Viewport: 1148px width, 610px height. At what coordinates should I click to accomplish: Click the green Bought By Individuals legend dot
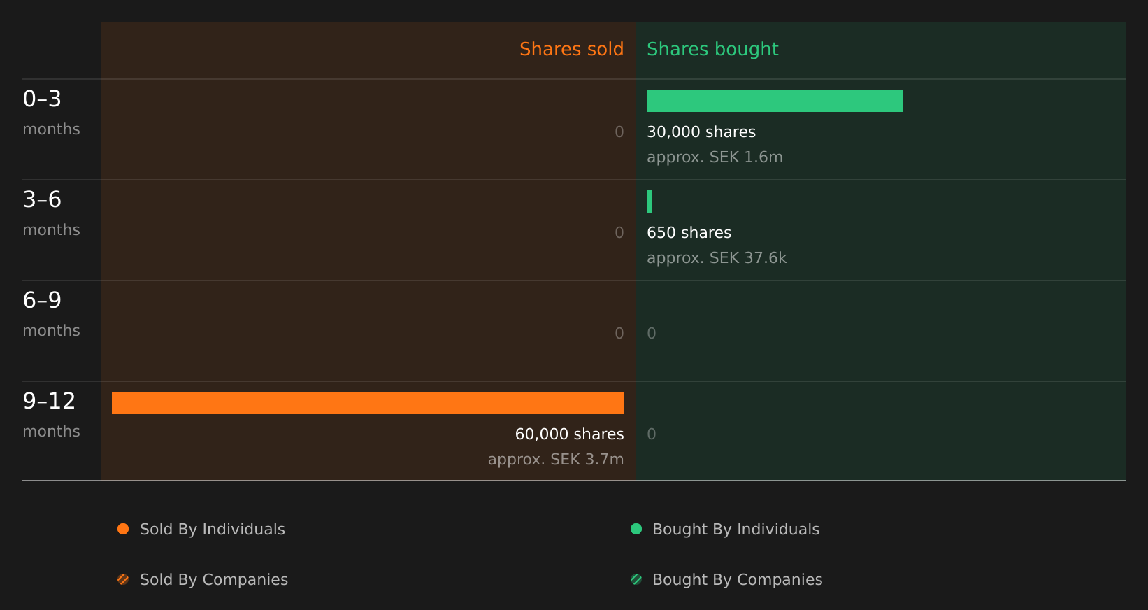(636, 529)
